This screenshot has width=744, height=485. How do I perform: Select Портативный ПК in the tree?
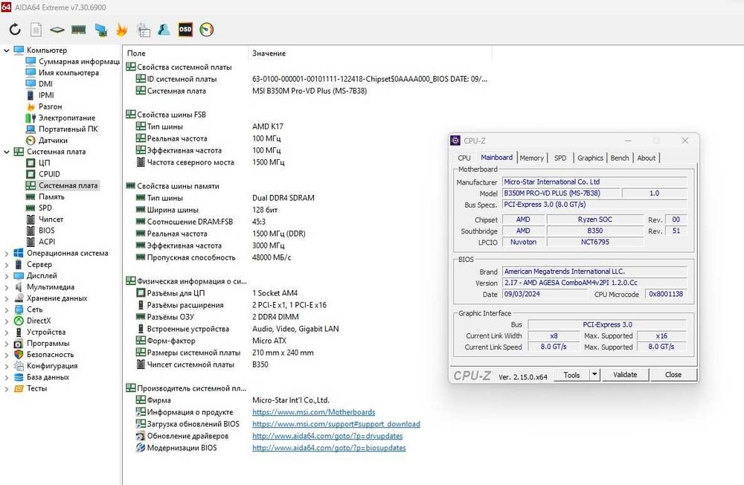coord(62,129)
